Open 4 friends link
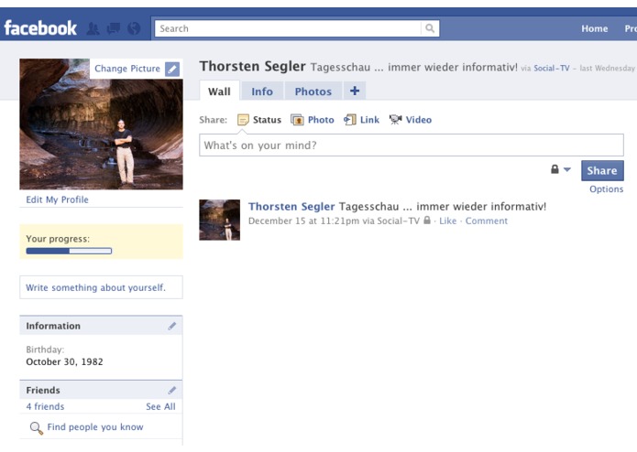The height and width of the screenshot is (452, 637). [45, 406]
